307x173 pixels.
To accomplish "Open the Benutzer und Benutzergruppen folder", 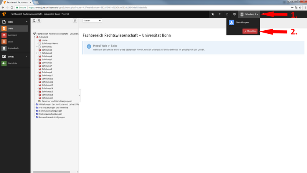I will pyautogui.click(x=57, y=101).
